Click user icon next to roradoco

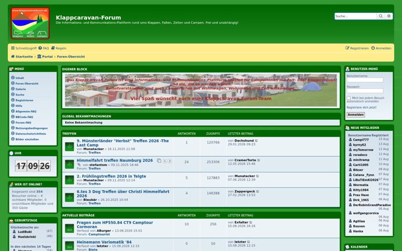click(351, 155)
